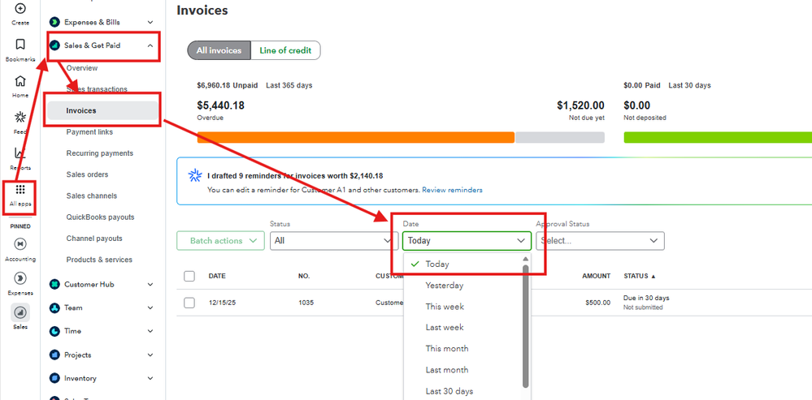Open the Approval Status dropdown
This screenshot has width=812, height=400.
click(599, 241)
